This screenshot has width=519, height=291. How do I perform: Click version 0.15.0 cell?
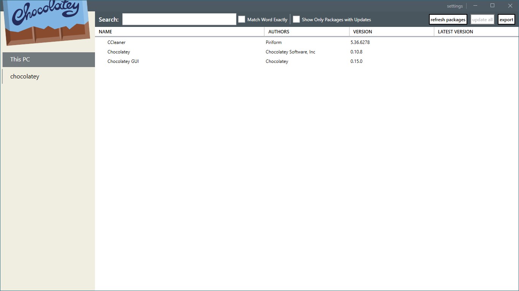point(356,61)
